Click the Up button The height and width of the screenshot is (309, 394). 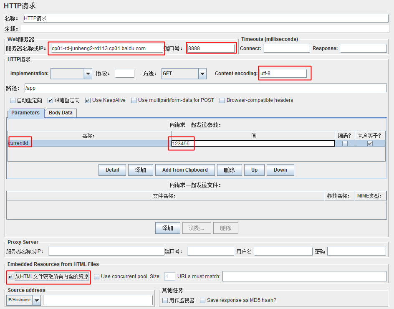254,170
